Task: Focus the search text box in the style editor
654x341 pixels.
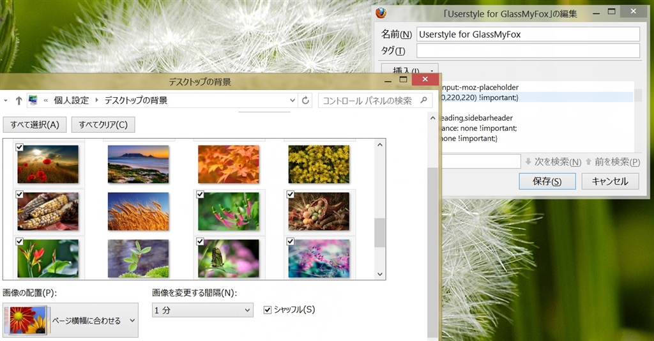Action: (x=480, y=162)
